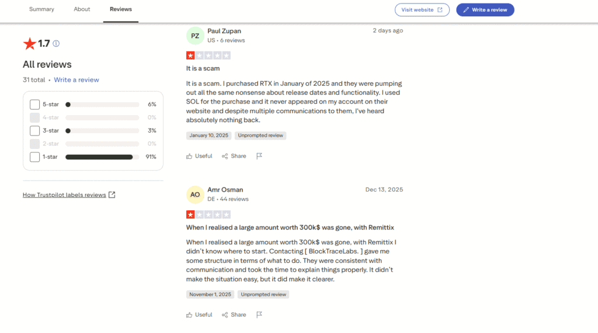Check the 1-star filter checkbox
Viewport: 598px width, 333px height.
point(34,157)
